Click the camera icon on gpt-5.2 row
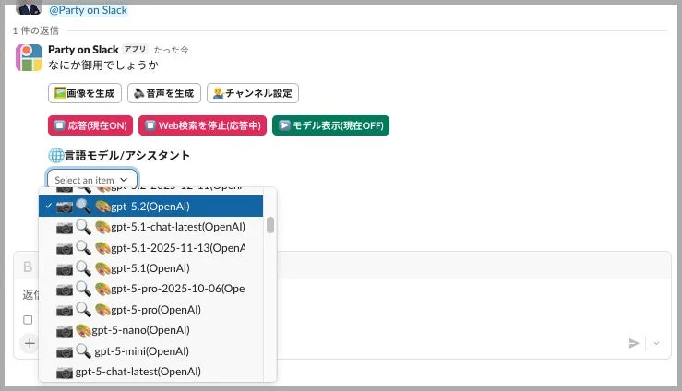The width and height of the screenshot is (682, 391). pos(65,207)
